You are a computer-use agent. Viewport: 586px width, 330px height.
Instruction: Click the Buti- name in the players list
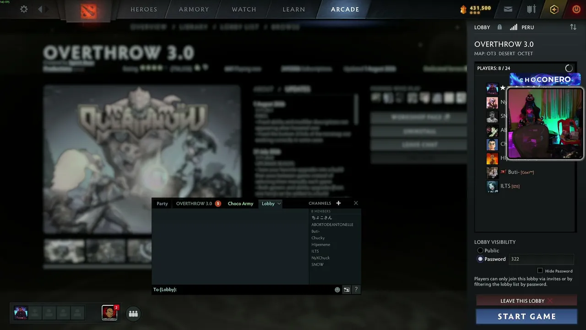pos(514,172)
